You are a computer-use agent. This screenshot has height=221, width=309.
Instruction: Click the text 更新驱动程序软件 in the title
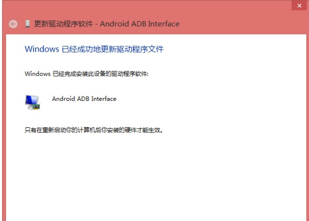[x=64, y=24]
